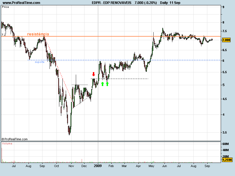Click the Price panel label
Screen dimensions: 235x176
coord(5,7)
